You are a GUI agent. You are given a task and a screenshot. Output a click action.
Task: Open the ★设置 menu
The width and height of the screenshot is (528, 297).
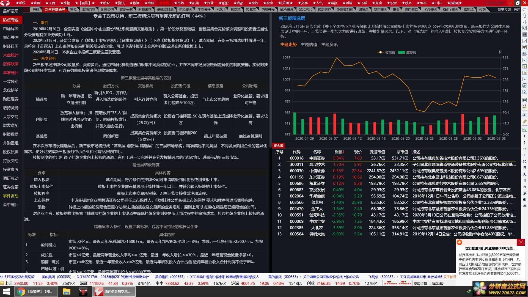tap(392, 3)
